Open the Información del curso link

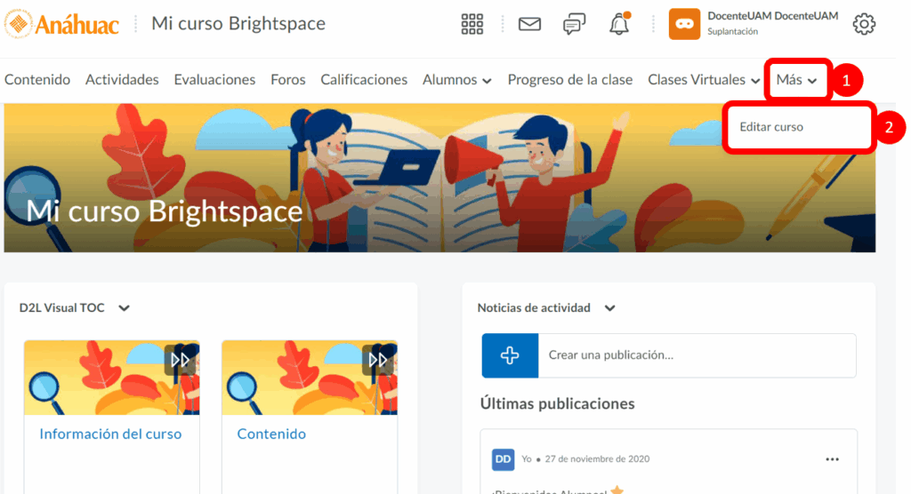pos(110,434)
